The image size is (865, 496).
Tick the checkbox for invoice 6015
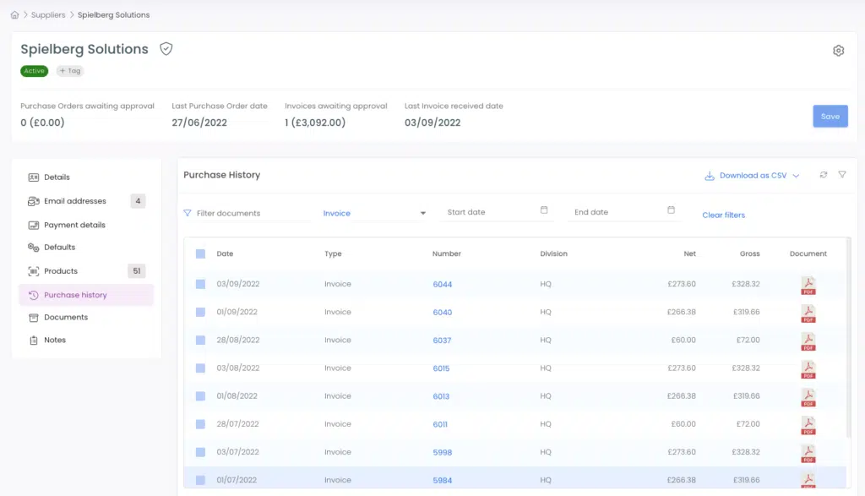point(200,368)
